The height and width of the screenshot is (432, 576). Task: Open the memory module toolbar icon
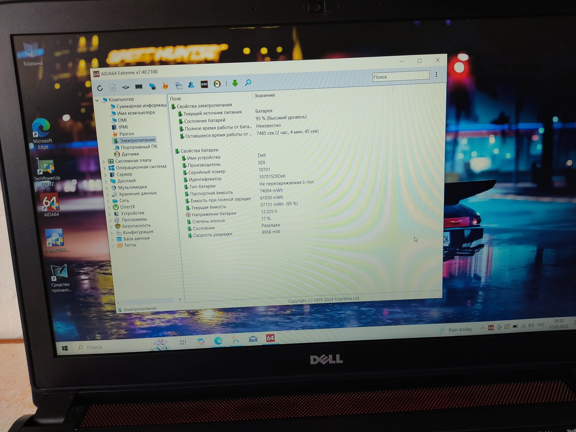pyautogui.click(x=139, y=87)
